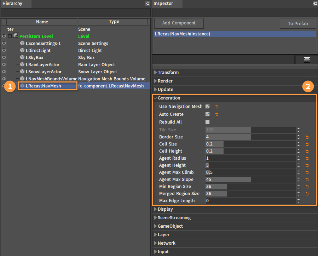Sort by the Name column header
Viewport: 318px width, 256px height.
click(x=42, y=22)
